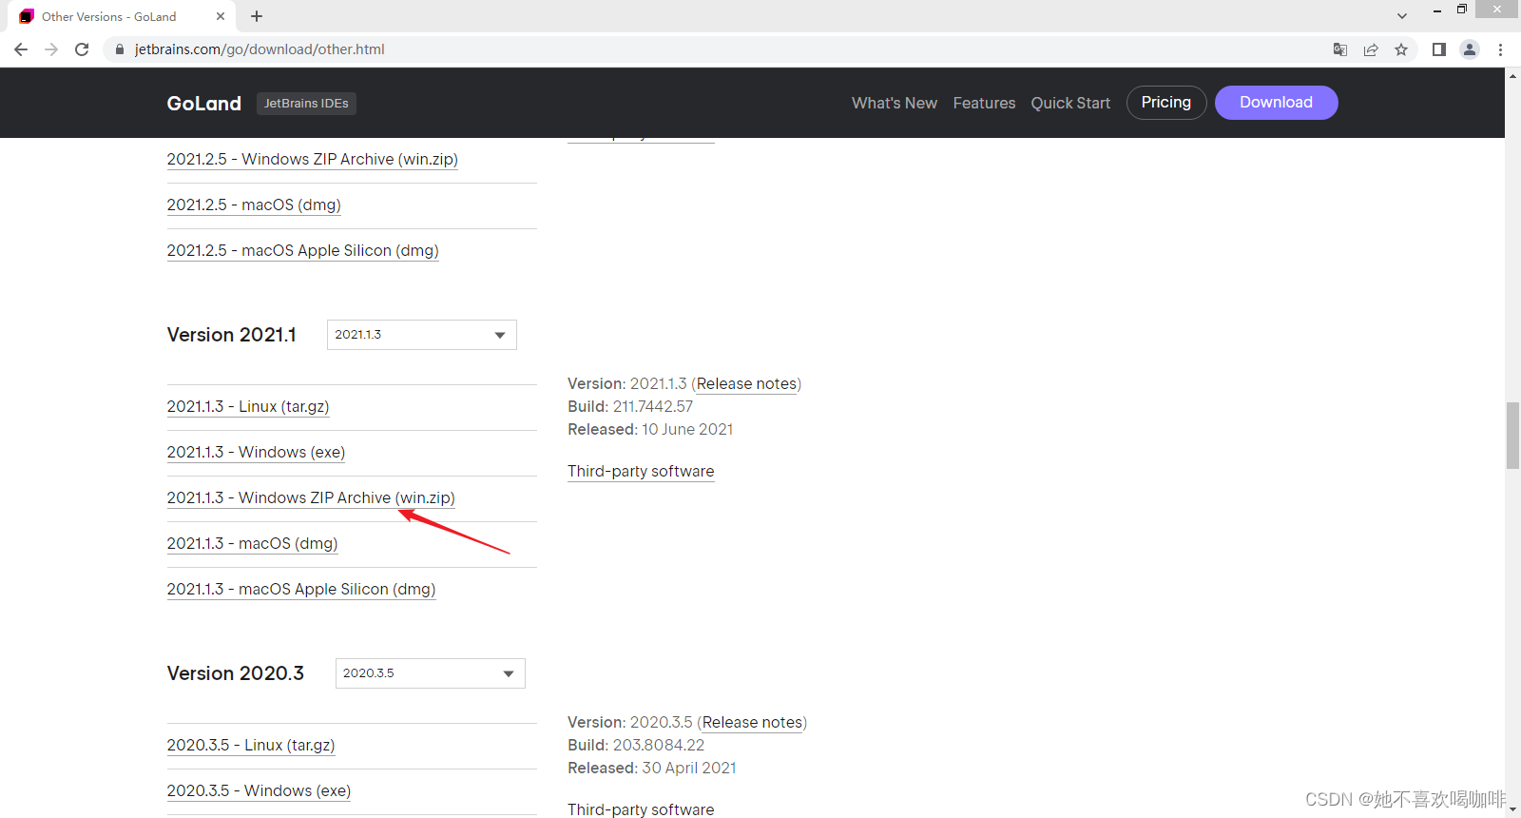Screen dimensions: 1521x818
Task: Select Released: 10 June 2021 text
Action: 650,430
